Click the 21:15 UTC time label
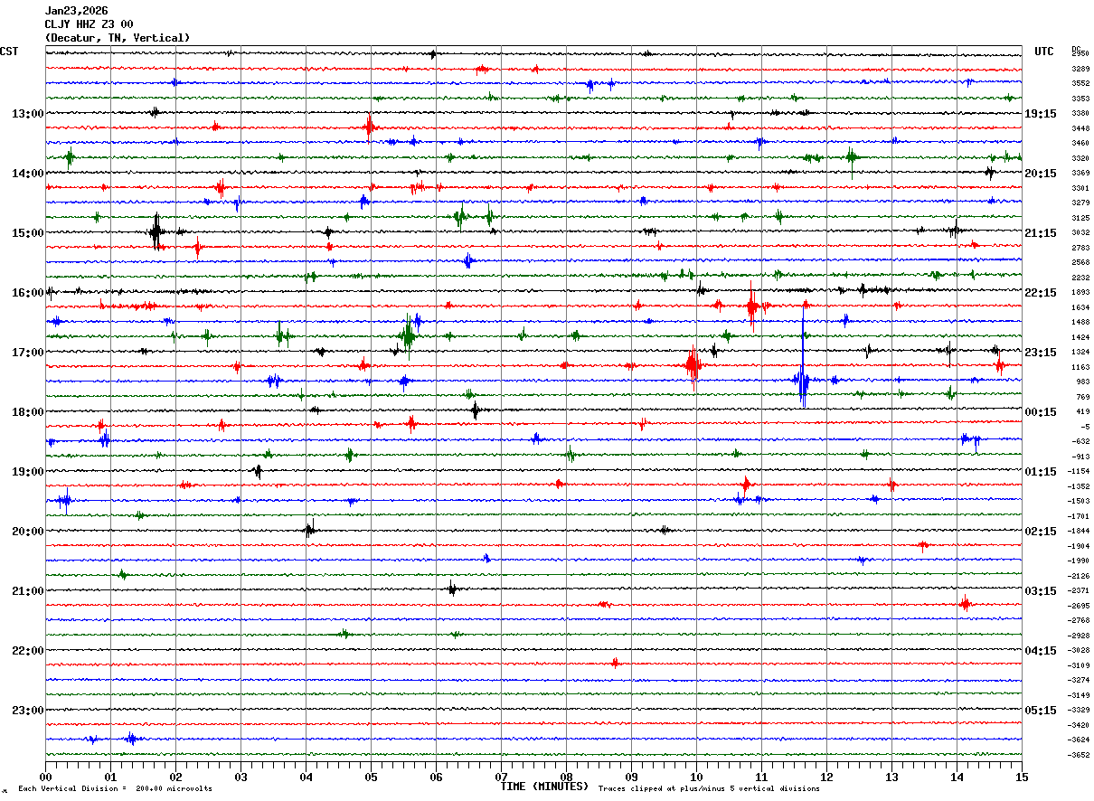 click(1040, 233)
